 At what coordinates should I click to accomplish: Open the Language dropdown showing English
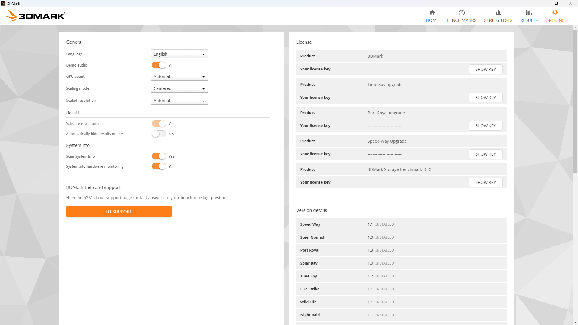(x=179, y=54)
